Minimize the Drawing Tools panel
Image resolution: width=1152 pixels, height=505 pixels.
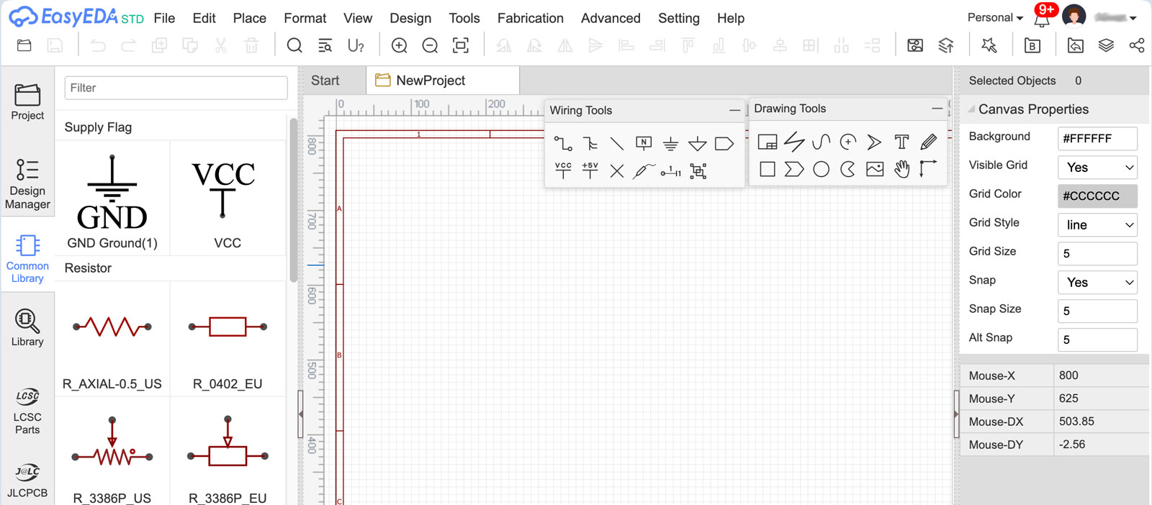pyautogui.click(x=937, y=109)
